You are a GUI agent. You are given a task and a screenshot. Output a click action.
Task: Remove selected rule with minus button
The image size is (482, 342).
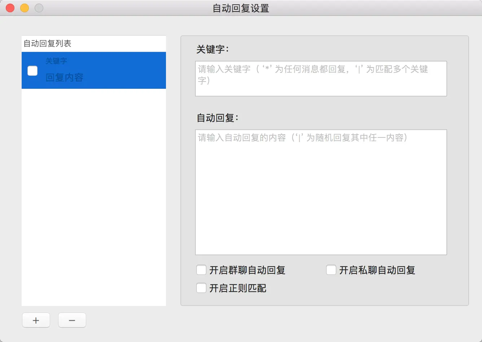click(72, 320)
